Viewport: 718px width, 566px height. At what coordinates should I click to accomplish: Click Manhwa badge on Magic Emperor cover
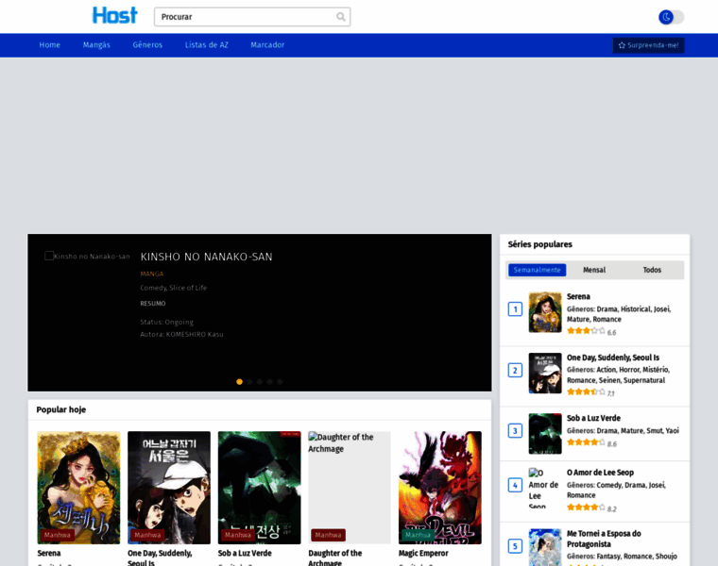tap(419, 535)
